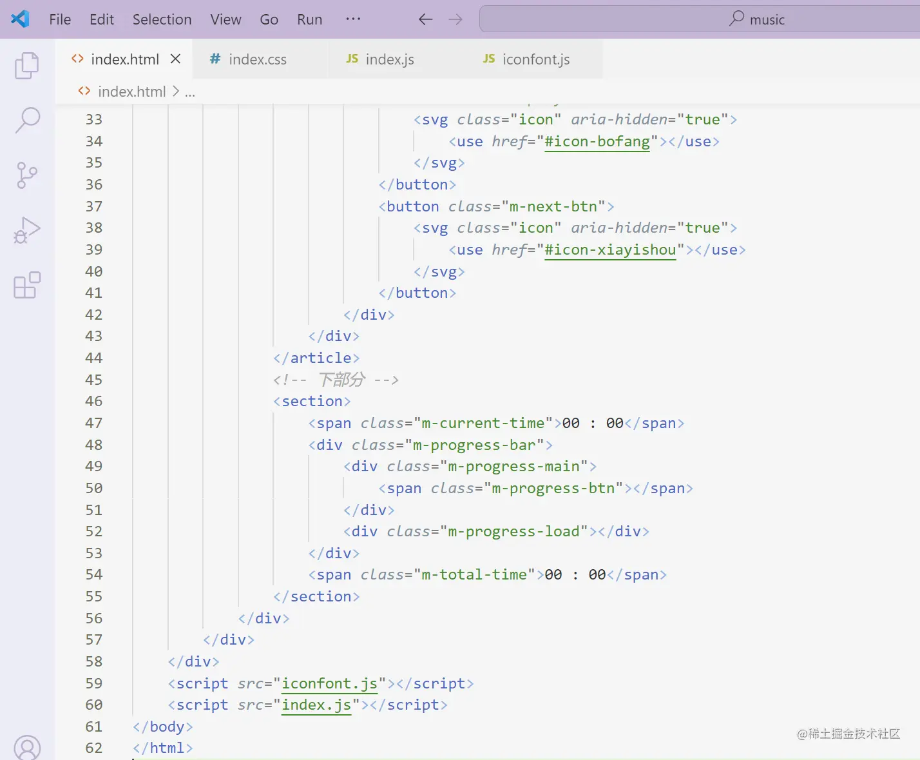This screenshot has width=920, height=760.
Task: Click the music command center search box
Action: 700,19
